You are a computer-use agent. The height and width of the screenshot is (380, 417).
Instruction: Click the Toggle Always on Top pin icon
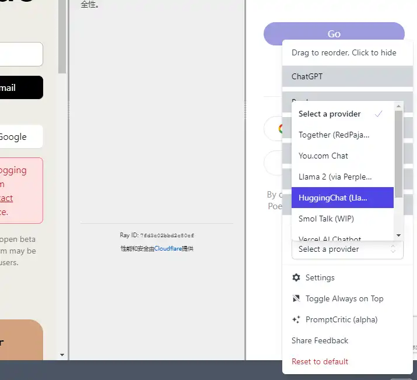tap(296, 298)
